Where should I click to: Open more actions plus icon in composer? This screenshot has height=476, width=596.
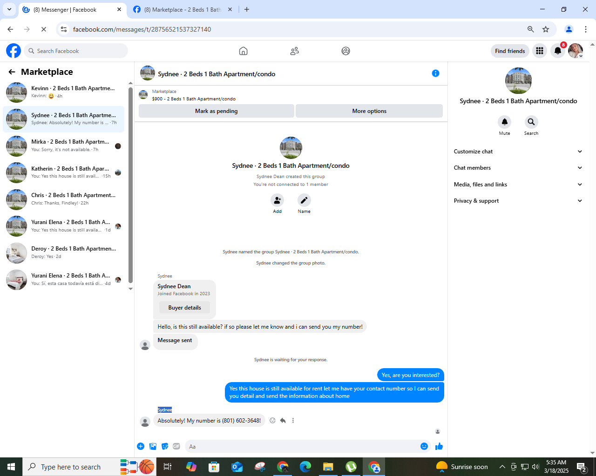141,446
